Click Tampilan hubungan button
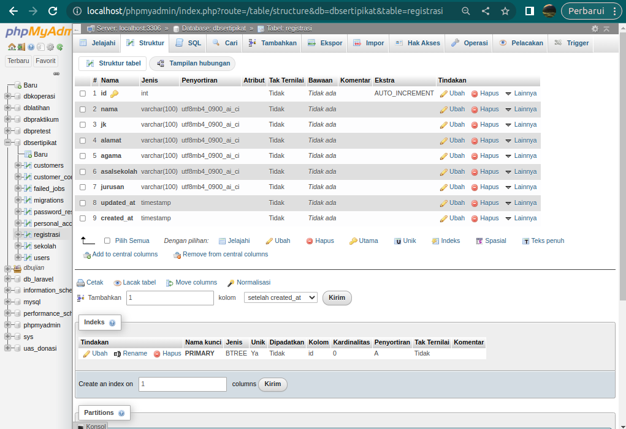The width and height of the screenshot is (626, 429). pos(193,63)
